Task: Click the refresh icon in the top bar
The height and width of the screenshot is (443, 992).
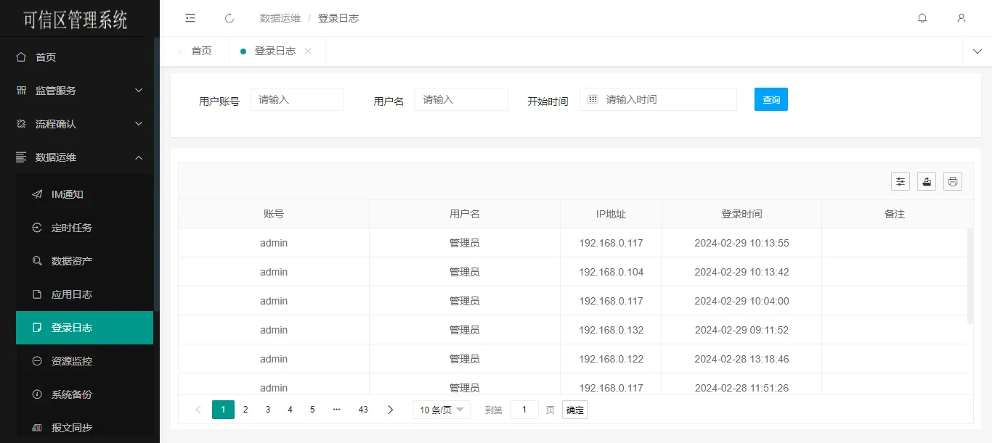Action: (229, 18)
